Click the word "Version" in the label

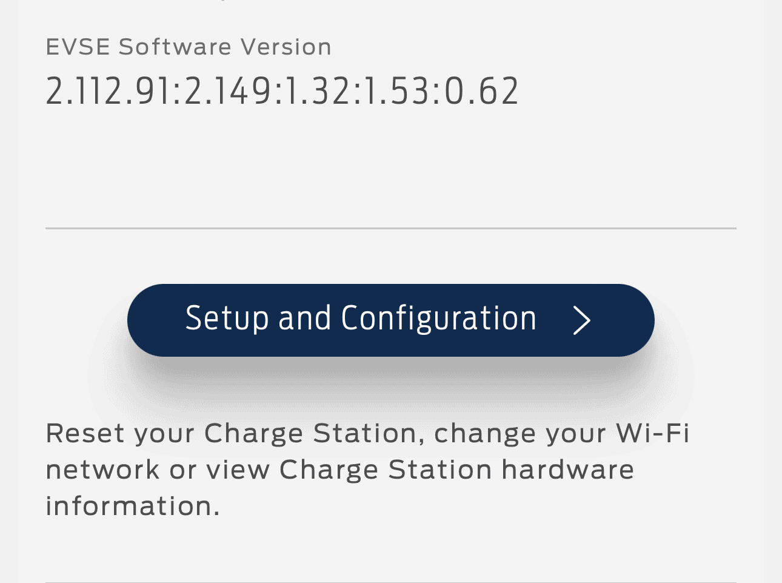click(286, 47)
